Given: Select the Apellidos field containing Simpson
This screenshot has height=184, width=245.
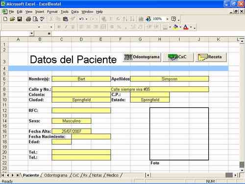Looking at the screenshot, I should click(170, 79).
